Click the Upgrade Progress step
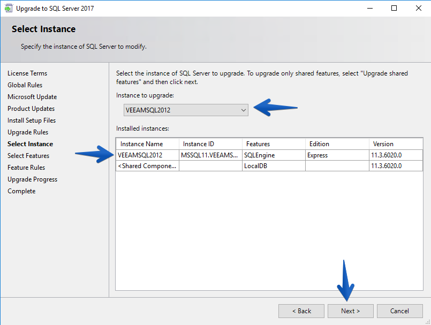Viewport: 431px width, 325px height. [33, 179]
